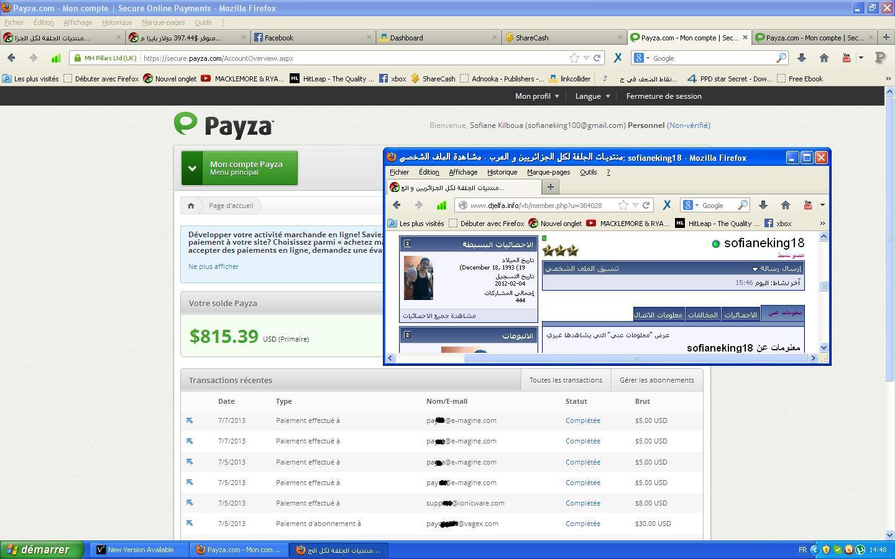Open downloads in the popup window toolbar
The height and width of the screenshot is (559, 895).
763,205
